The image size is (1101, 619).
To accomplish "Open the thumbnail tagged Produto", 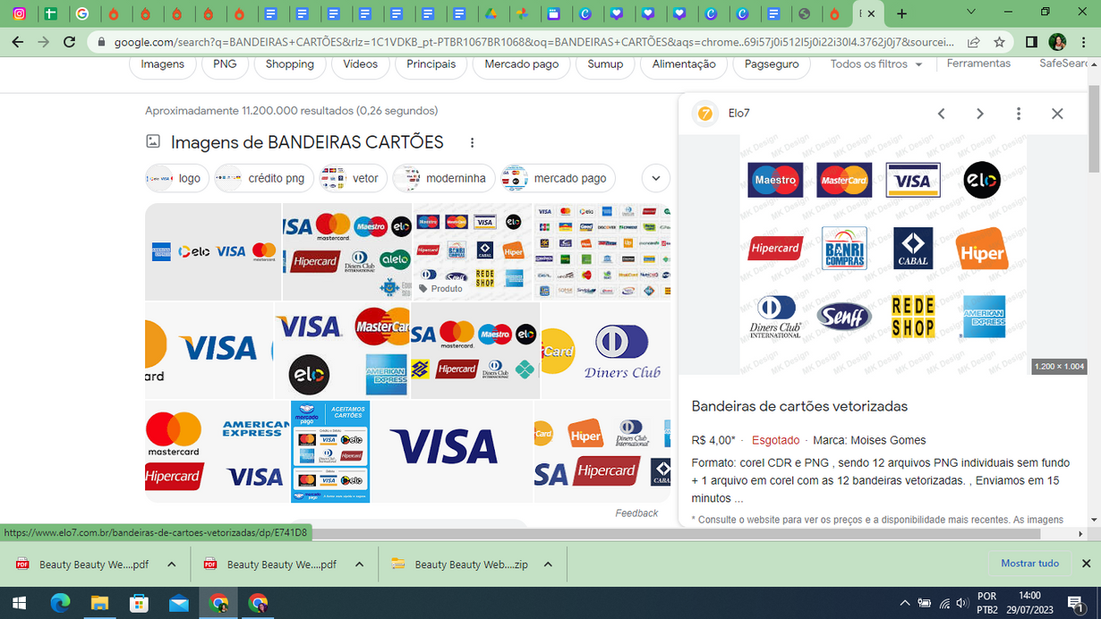I will 474,251.
